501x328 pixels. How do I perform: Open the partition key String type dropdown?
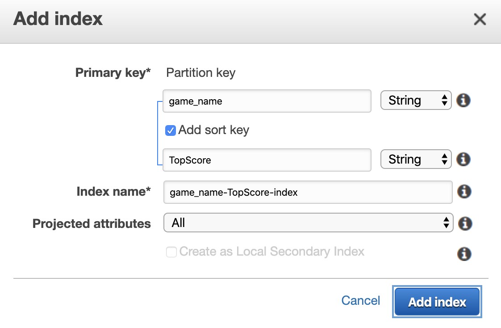tap(416, 101)
